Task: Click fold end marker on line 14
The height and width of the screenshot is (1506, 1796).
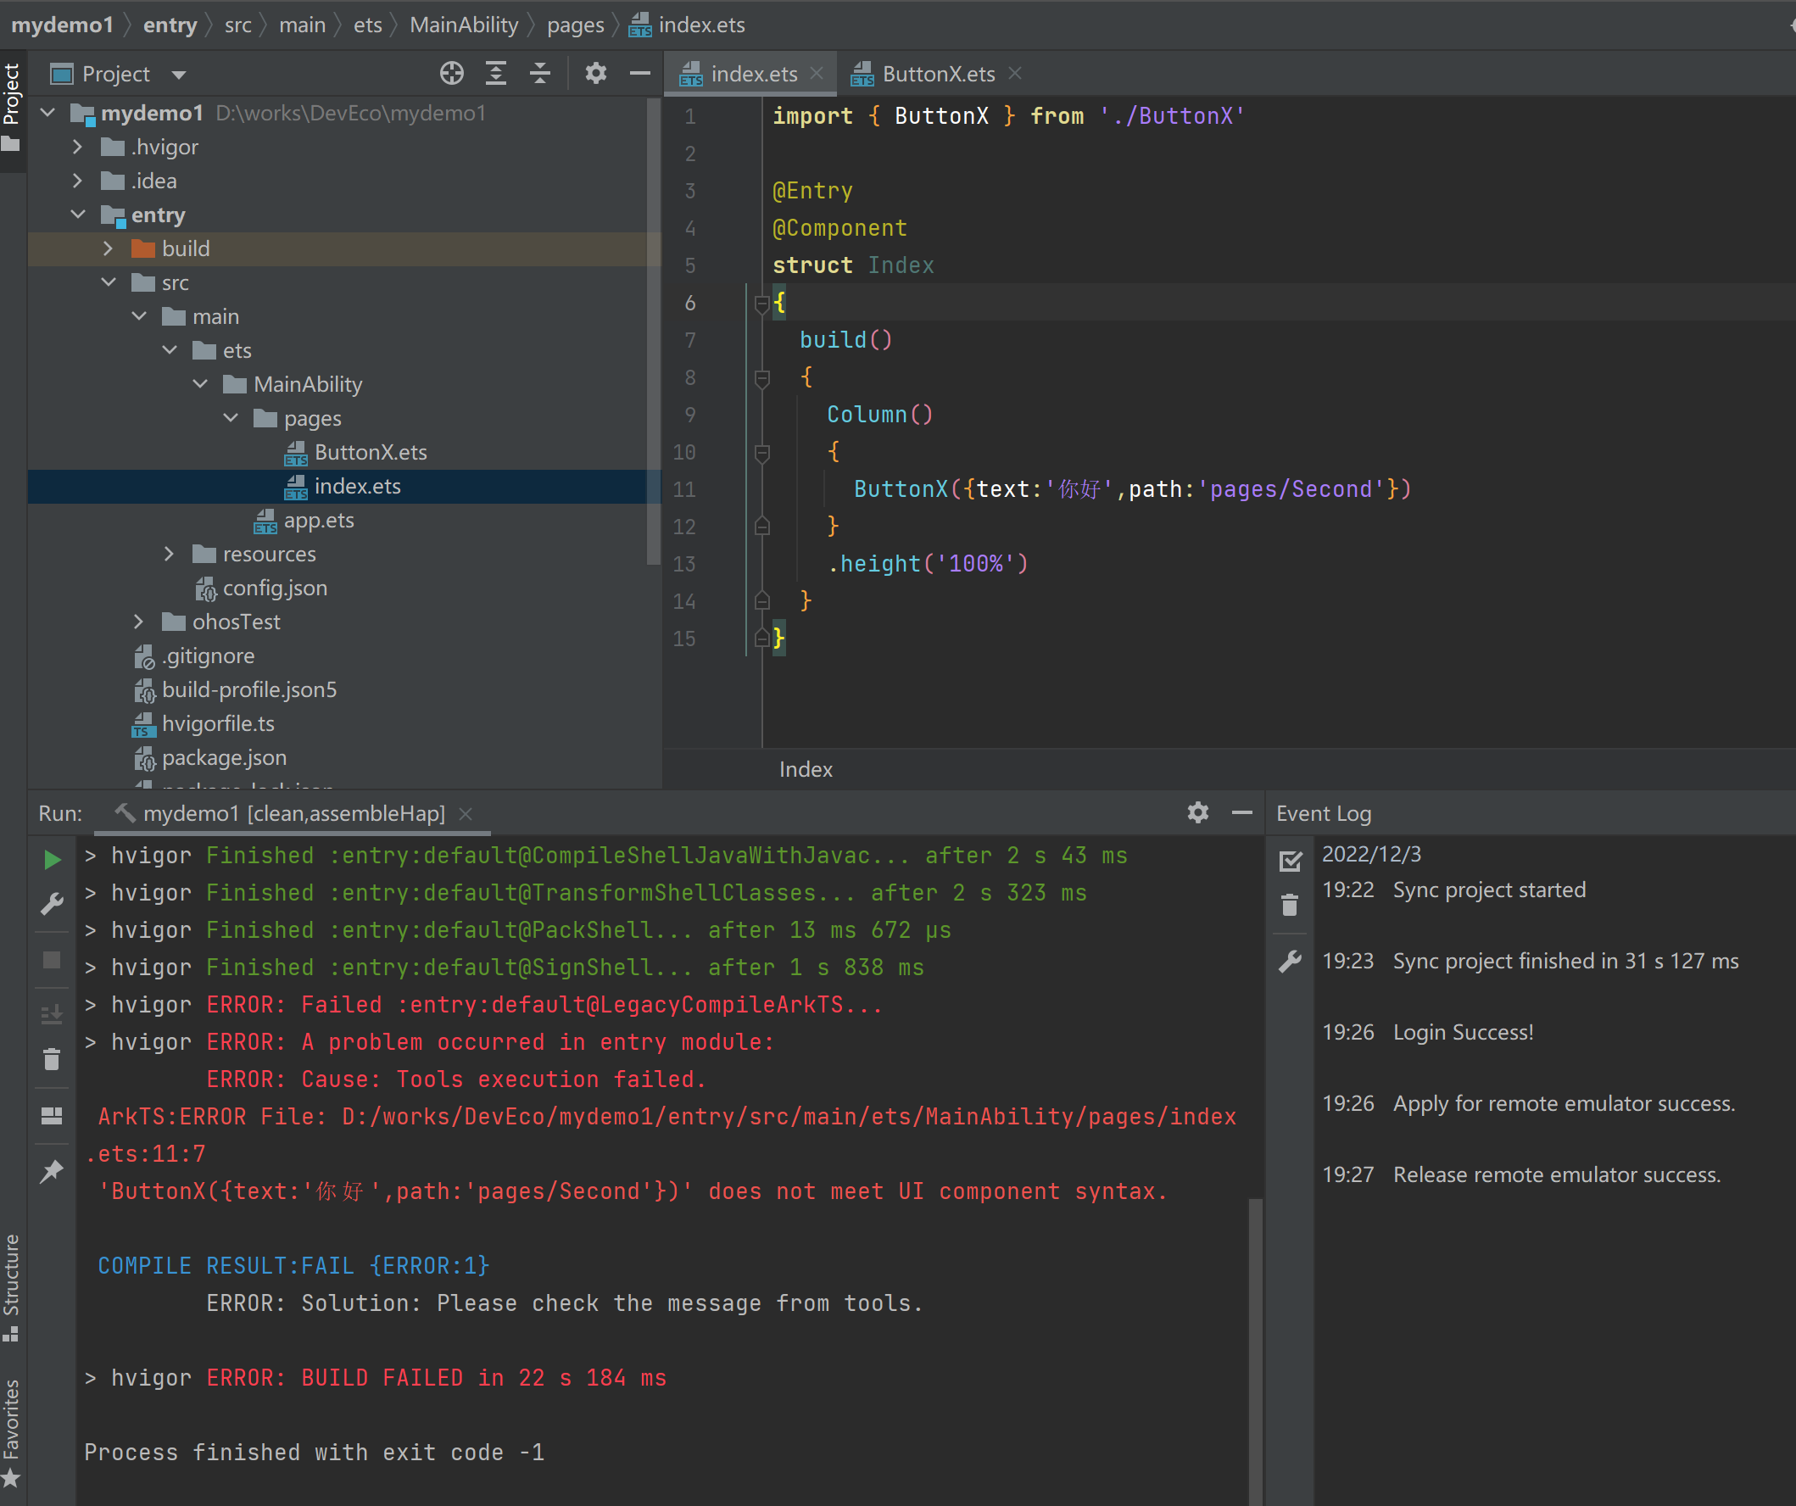Action: (762, 601)
